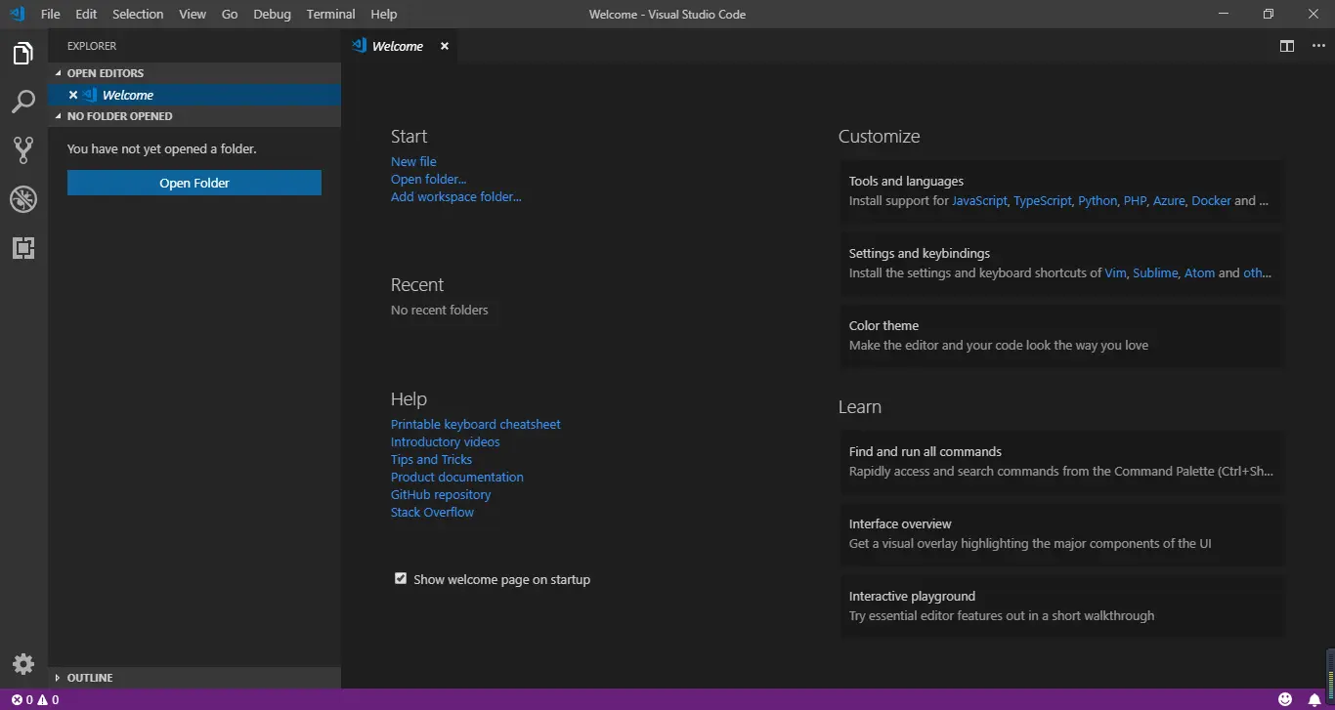Open the Go menu
1335x710 pixels.
pyautogui.click(x=230, y=14)
